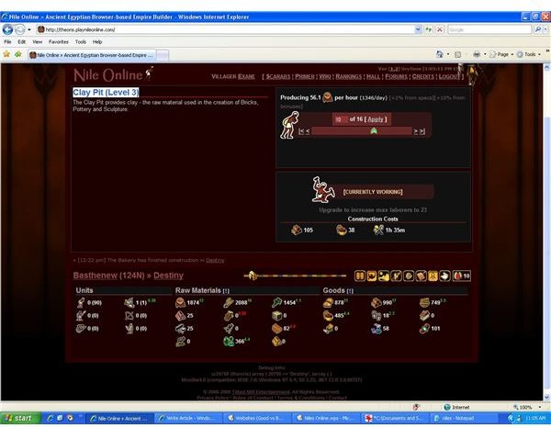Click the yellow figure icon in game toolbar
551x428 pixels.
[433, 276]
